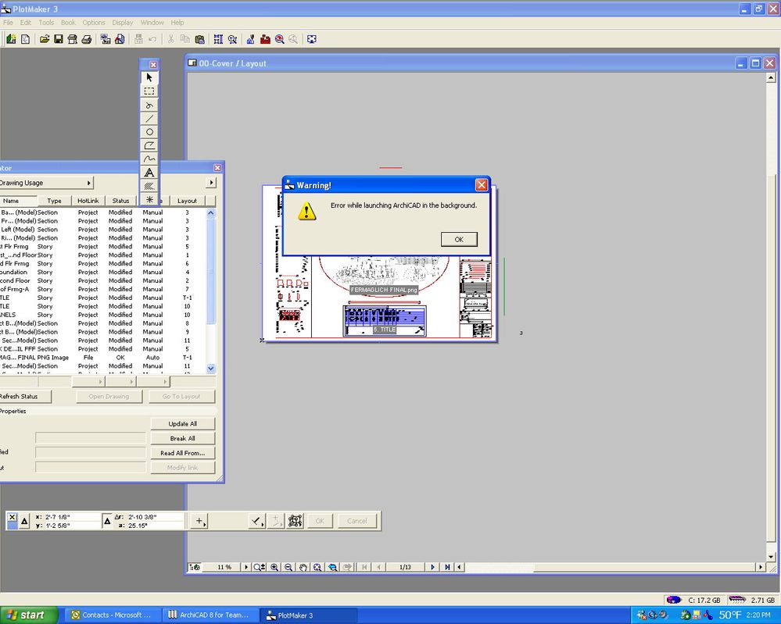Jump to last layout page arrow
This screenshot has width=781, height=624.
[x=446, y=567]
